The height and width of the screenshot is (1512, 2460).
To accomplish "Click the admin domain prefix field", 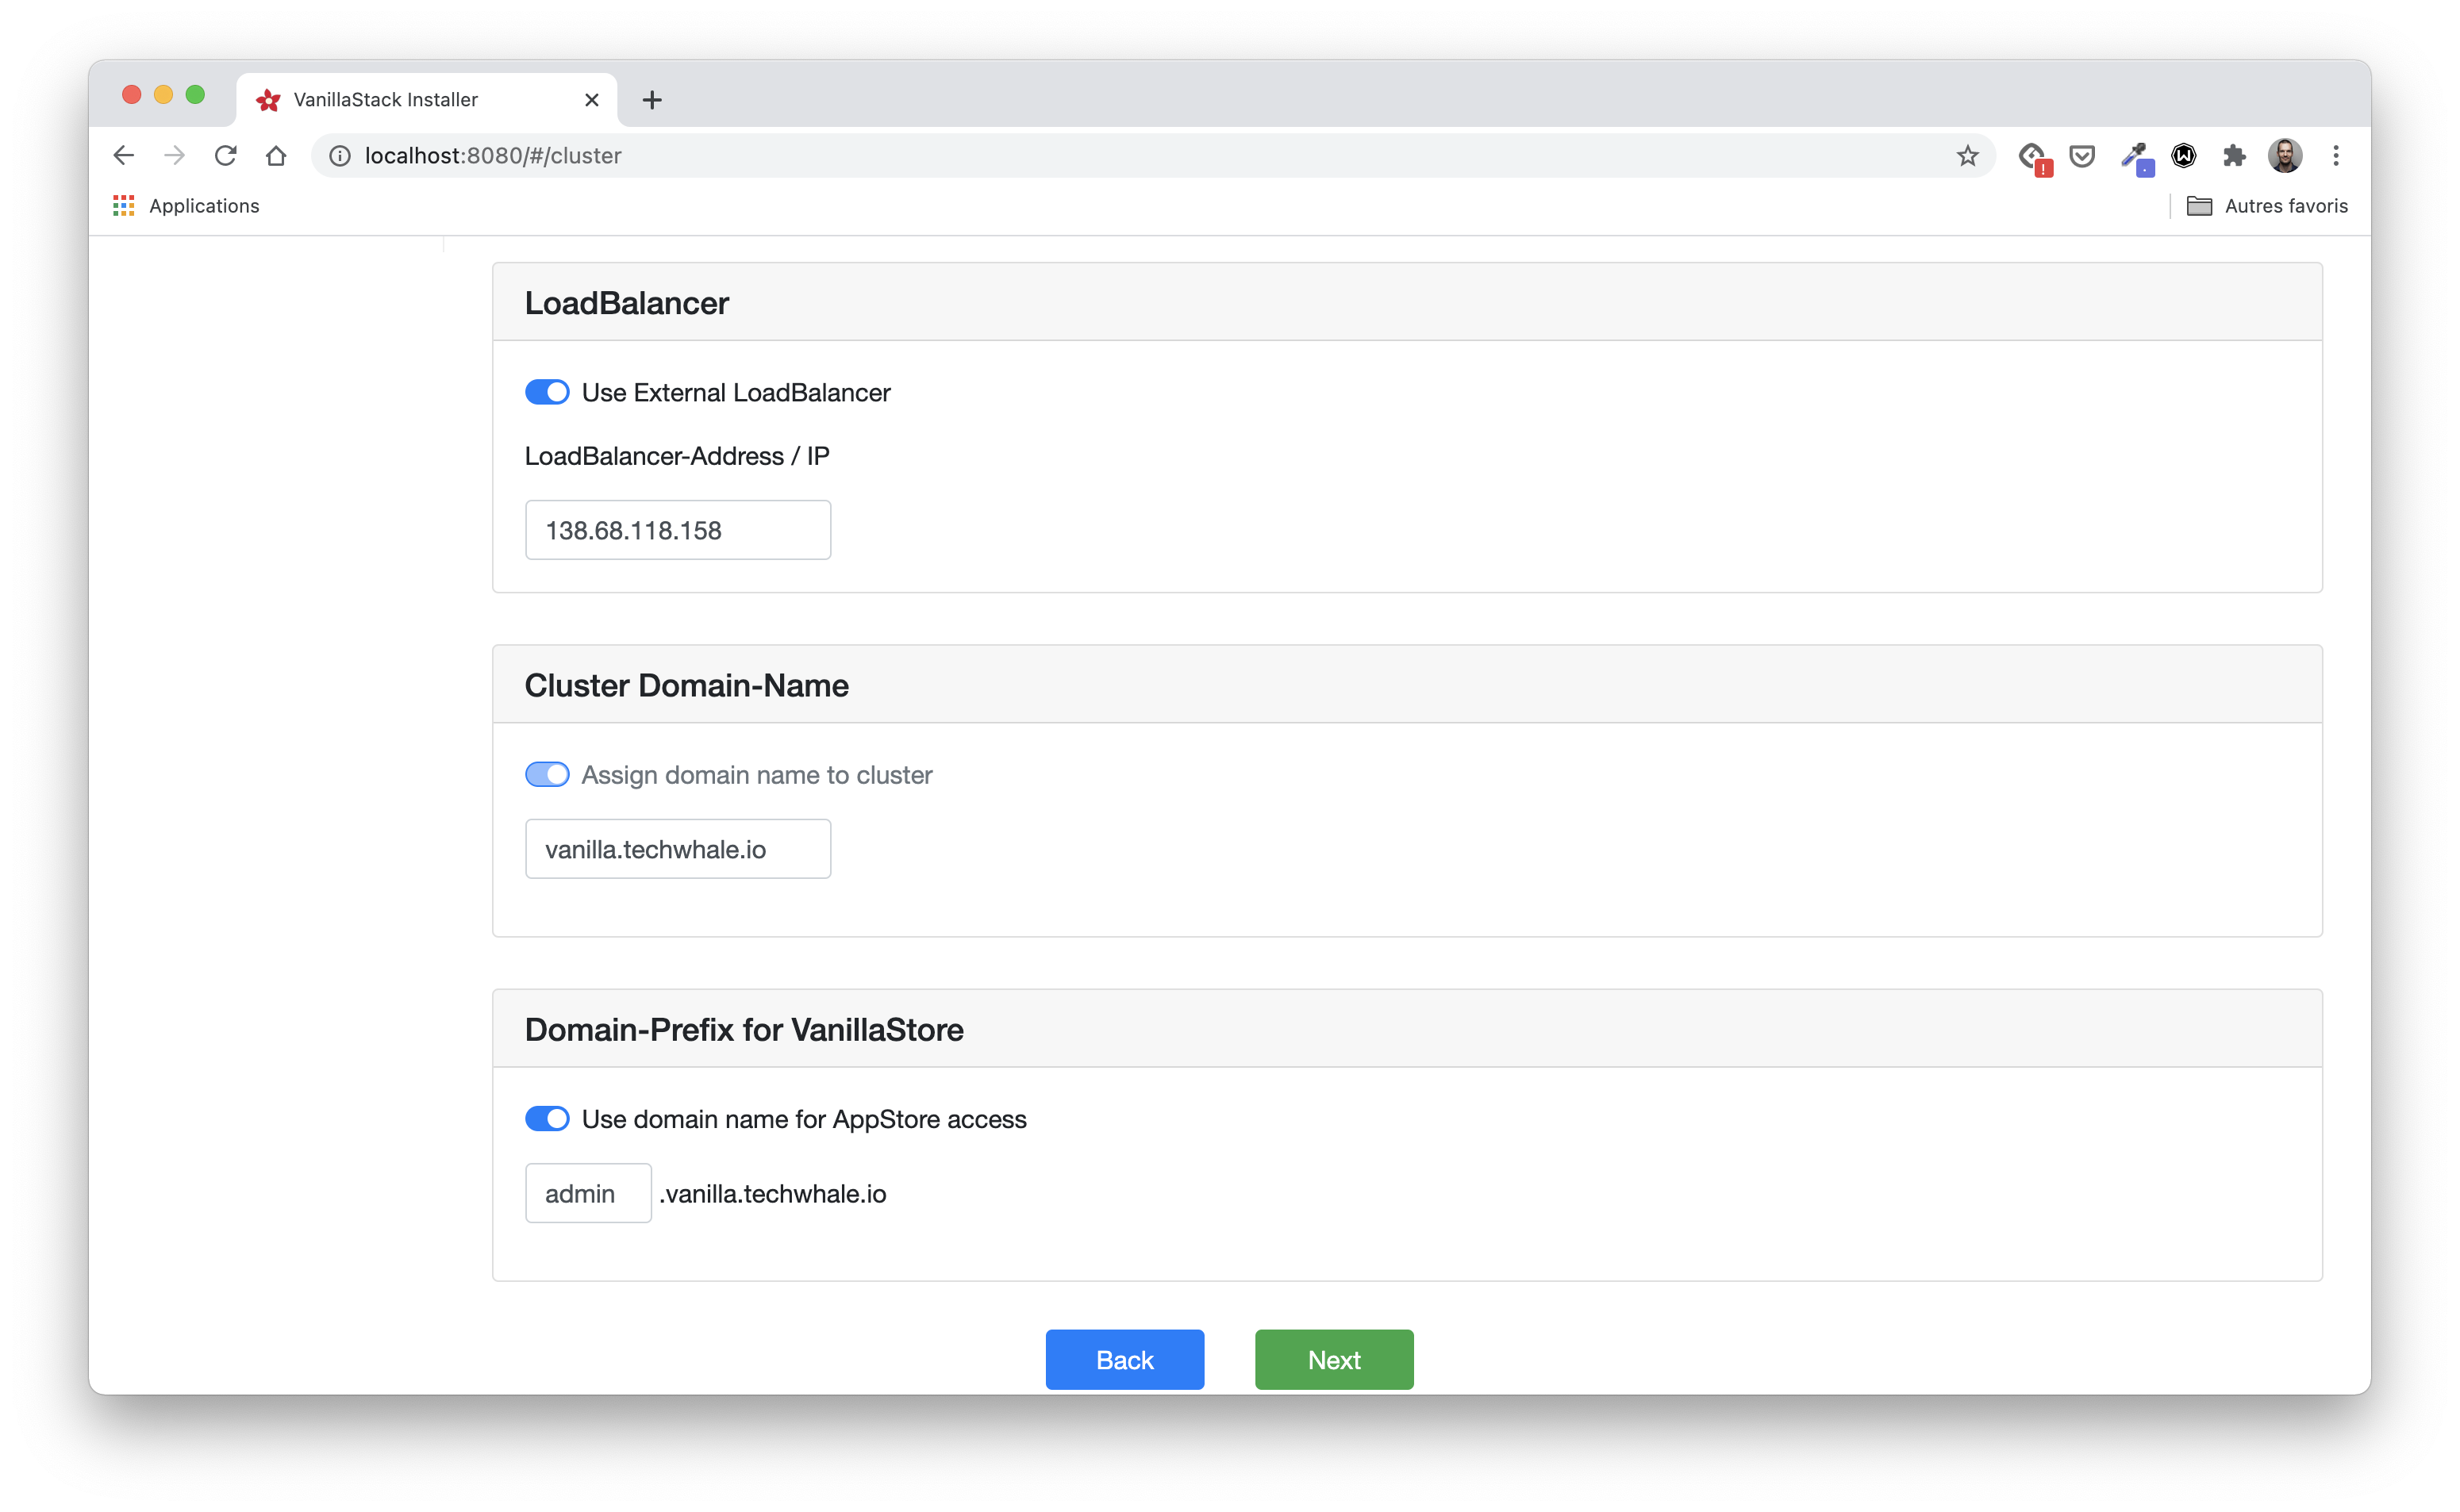I will pos(588,1193).
